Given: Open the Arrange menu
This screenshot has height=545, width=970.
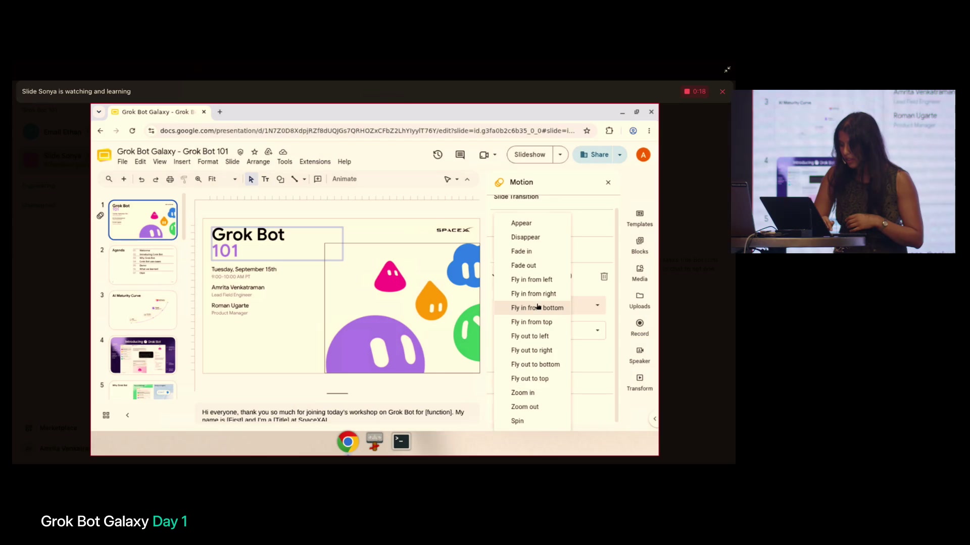Looking at the screenshot, I should pos(258,162).
